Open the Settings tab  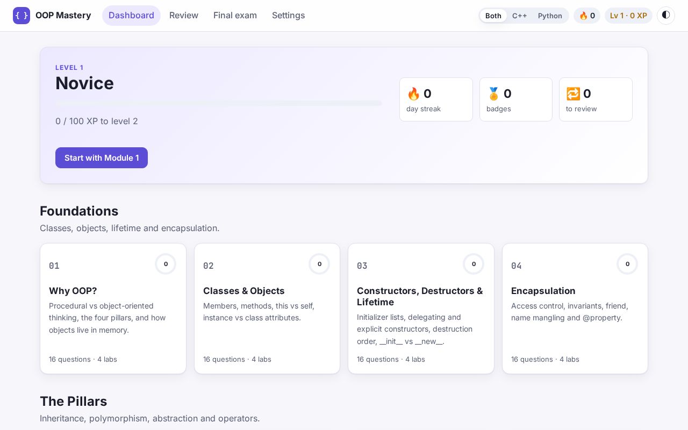pos(289,16)
